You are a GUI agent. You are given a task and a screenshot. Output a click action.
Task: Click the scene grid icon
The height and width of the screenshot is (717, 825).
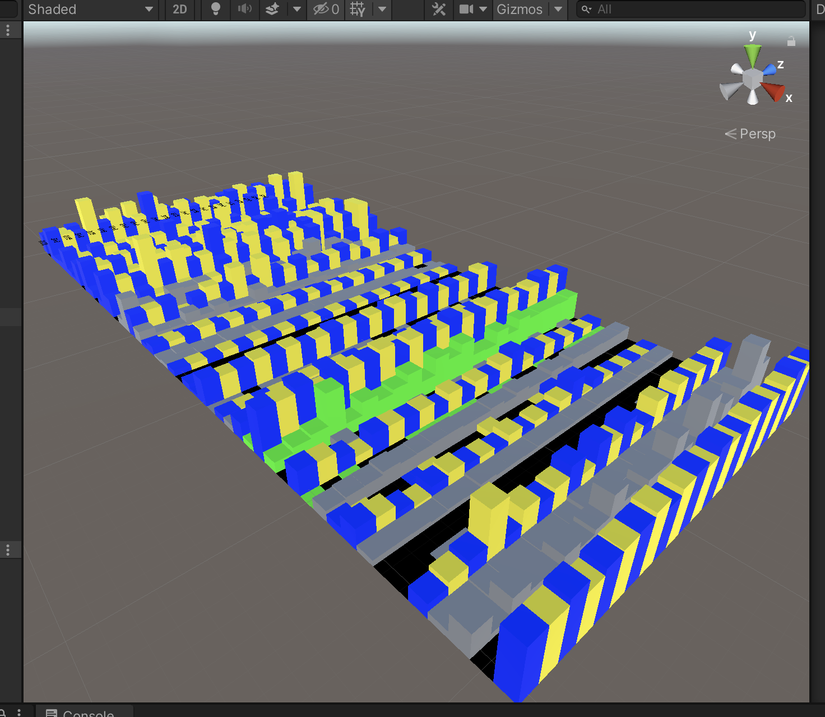(357, 9)
